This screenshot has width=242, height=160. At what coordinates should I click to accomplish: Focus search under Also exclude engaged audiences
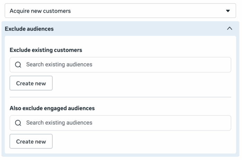click(x=120, y=123)
